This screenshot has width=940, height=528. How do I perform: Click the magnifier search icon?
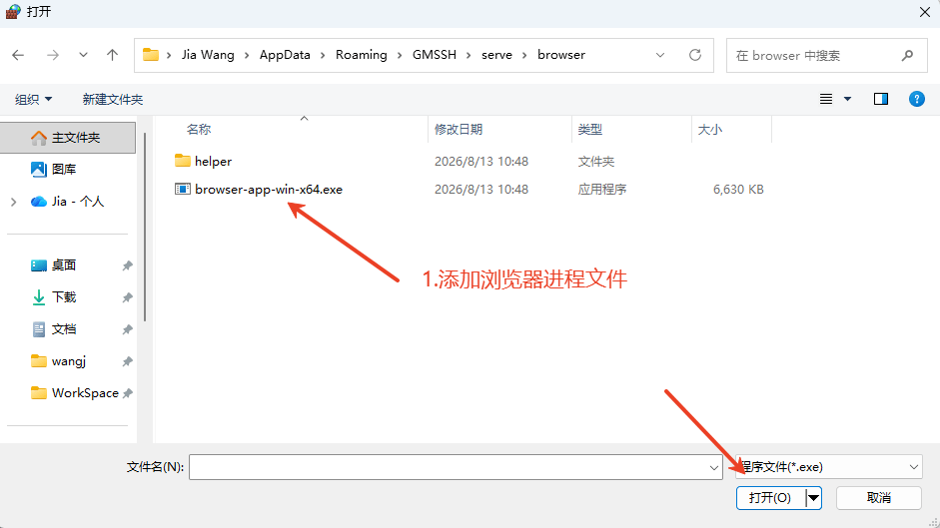pyautogui.click(x=907, y=56)
